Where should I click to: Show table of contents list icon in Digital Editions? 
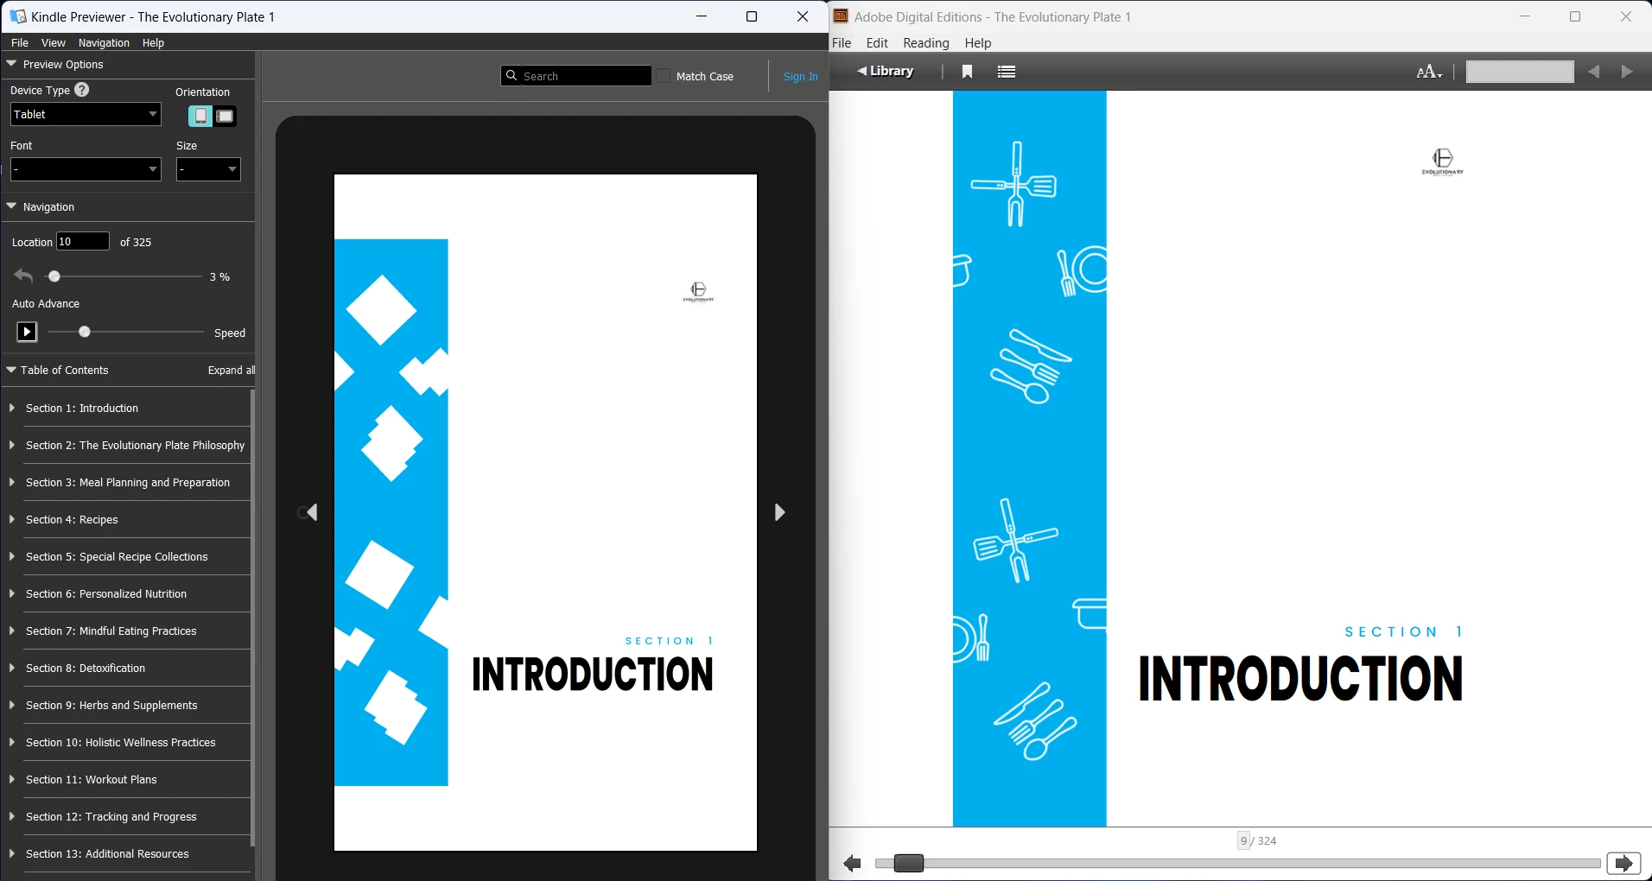click(1007, 72)
